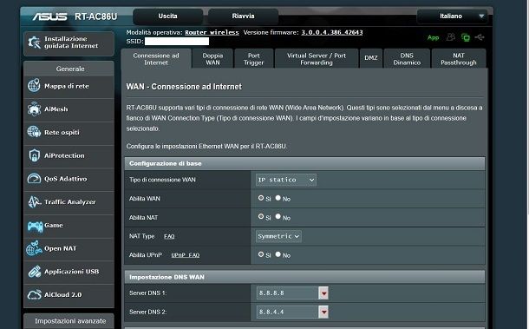Image resolution: width=529 pixels, height=329 pixels.
Task: Click the Game controller icon
Action: point(35,226)
